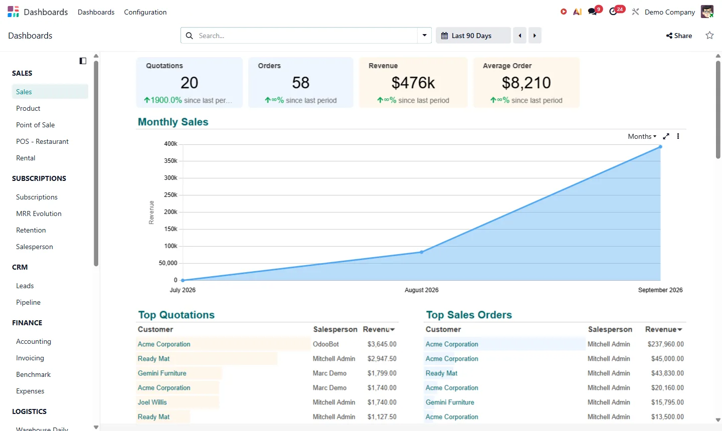Screen dimensions: 722x431
Task: Open the debug tools wrench icon
Action: [635, 12]
